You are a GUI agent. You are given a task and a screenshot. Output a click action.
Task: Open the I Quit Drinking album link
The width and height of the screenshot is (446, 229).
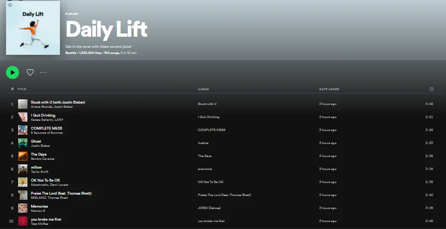tap(209, 117)
